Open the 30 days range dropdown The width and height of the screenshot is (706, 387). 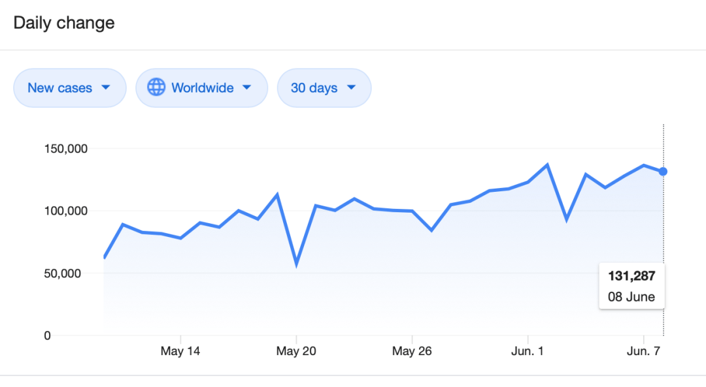[x=324, y=87]
